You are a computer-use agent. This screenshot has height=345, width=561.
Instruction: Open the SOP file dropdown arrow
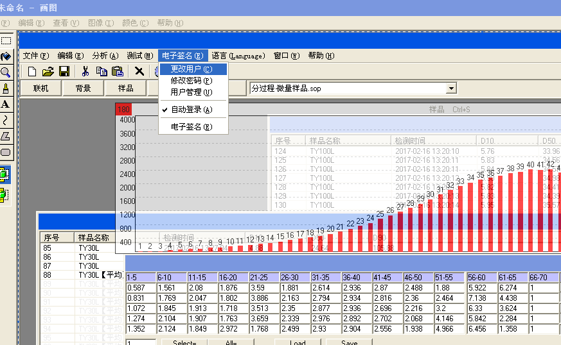451,88
